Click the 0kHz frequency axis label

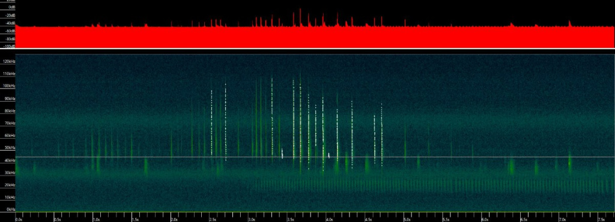point(11,209)
